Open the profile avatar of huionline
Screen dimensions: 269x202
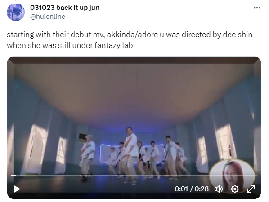pos(16,12)
